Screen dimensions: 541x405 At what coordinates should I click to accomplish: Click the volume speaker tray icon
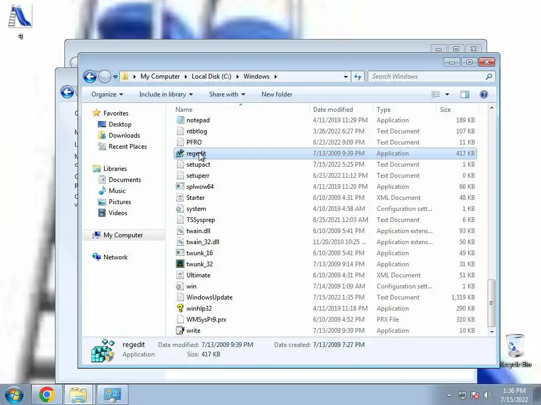(488, 395)
